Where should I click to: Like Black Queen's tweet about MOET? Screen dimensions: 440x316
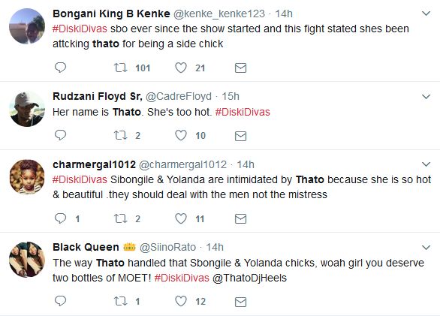pyautogui.click(x=181, y=301)
